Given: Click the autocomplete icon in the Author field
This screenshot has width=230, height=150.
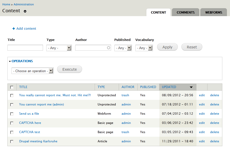Looking at the screenshot, I should pos(108,48).
